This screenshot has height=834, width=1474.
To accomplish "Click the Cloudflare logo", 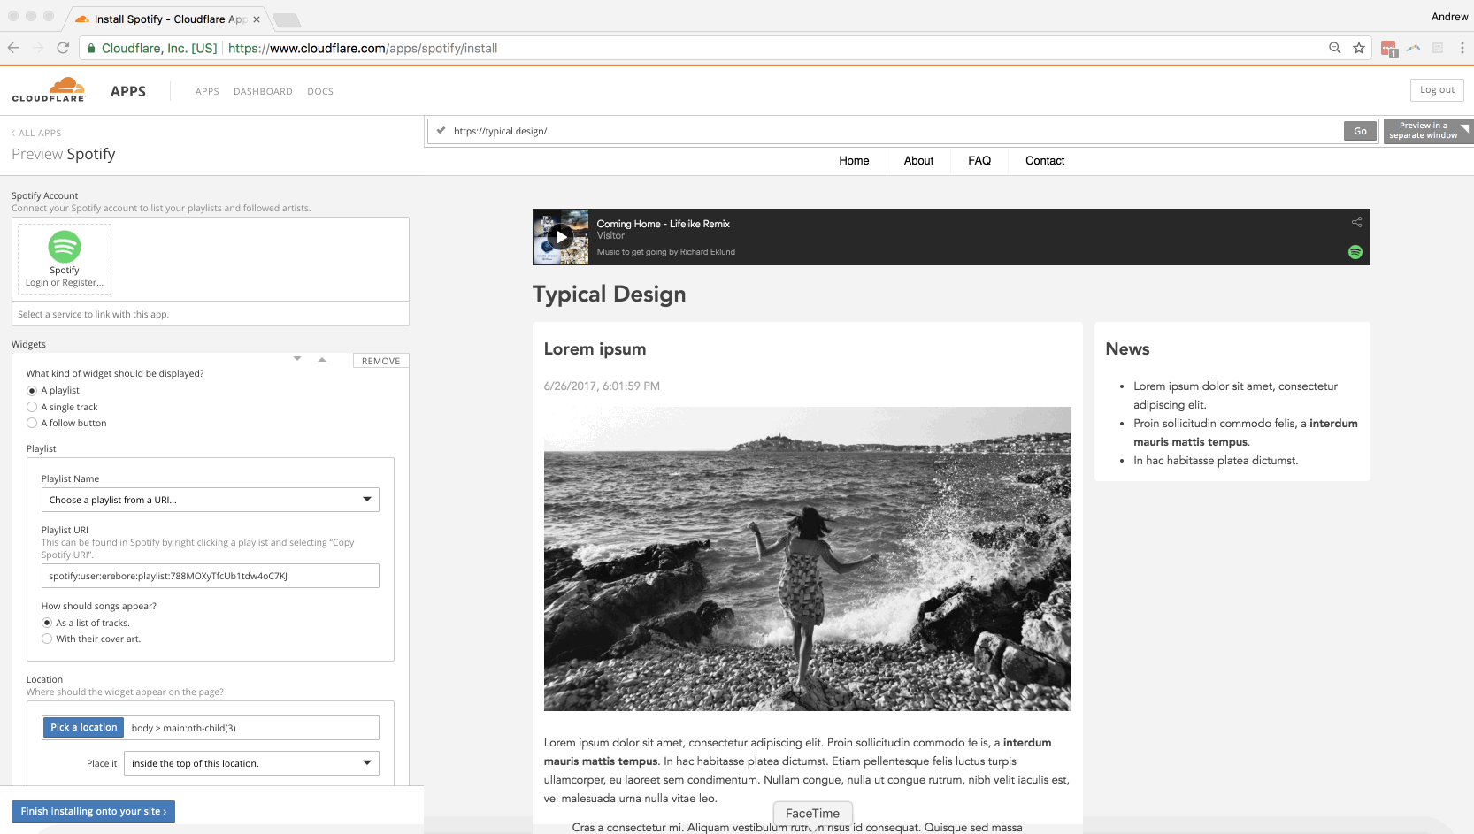I will pos(49,89).
